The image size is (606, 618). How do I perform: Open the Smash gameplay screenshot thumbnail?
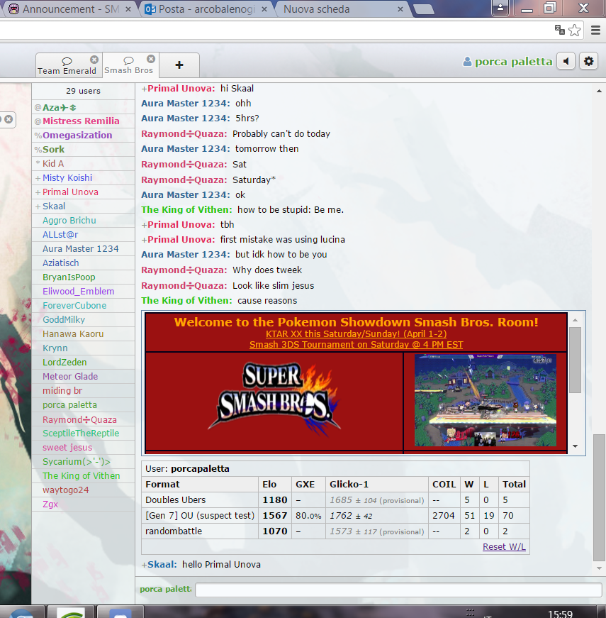(485, 400)
